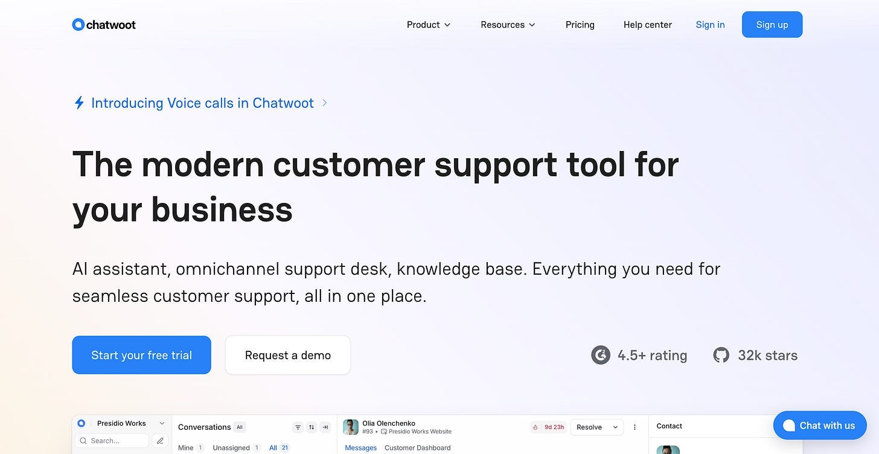The width and height of the screenshot is (879, 454).
Task: Click the GitHub icon
Action: [x=721, y=355]
